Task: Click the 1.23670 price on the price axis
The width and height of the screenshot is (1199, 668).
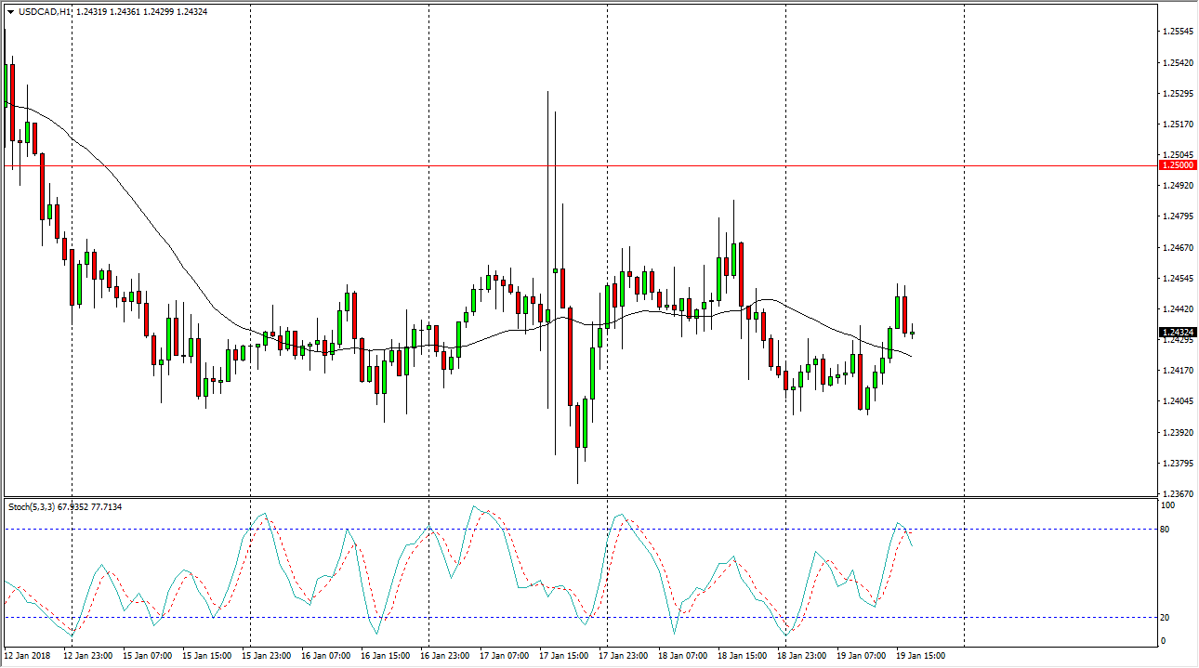Action: 1178,493
